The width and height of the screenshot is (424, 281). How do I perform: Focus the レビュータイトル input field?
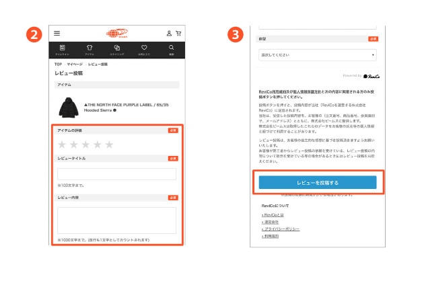(117, 174)
